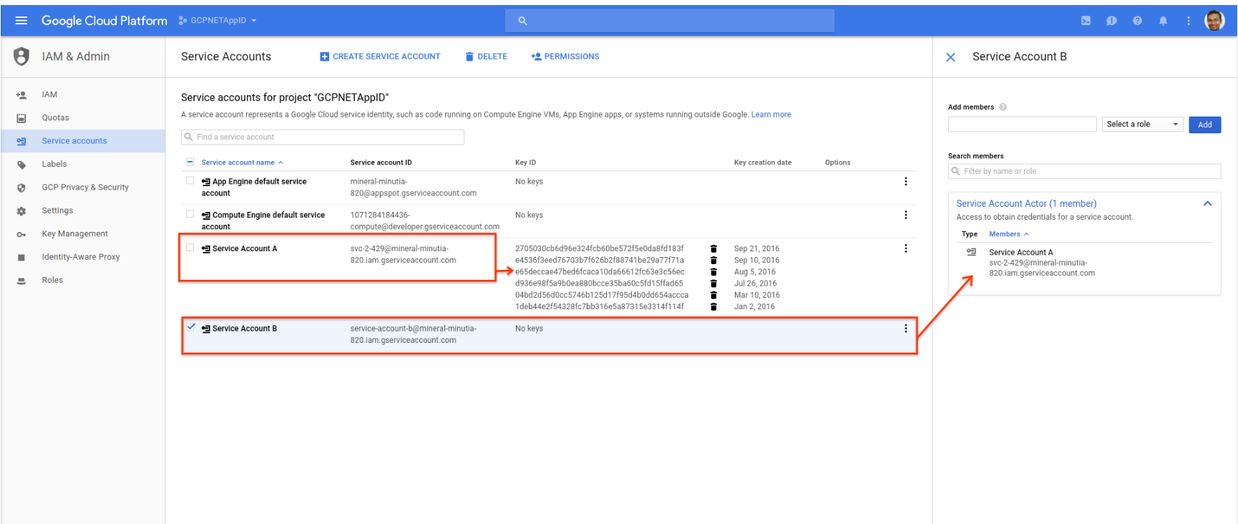The height and width of the screenshot is (524, 1238).
Task: Click the Filter by name or role field
Action: coord(1084,171)
